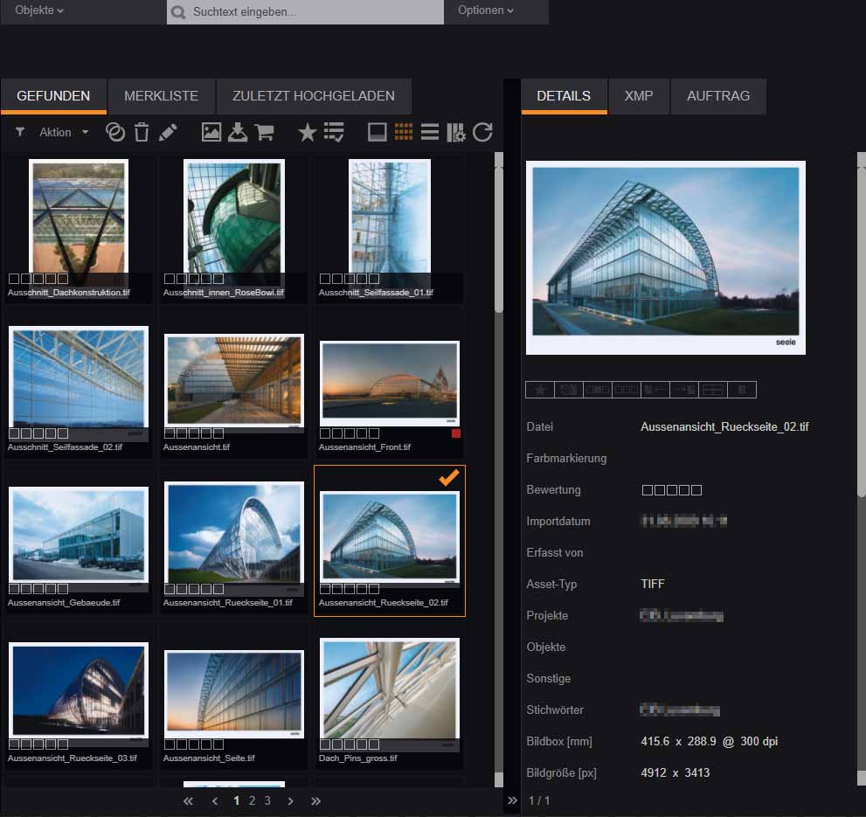Go to results page 3
The width and height of the screenshot is (866, 817).
(x=267, y=801)
